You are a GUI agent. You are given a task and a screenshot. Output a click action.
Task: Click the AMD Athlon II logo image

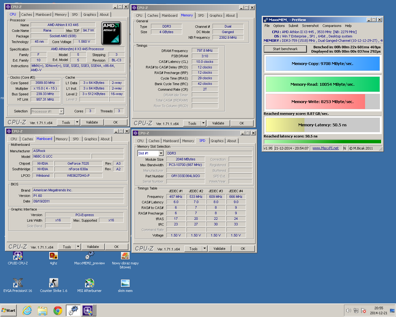pyautogui.click(x=111, y=33)
